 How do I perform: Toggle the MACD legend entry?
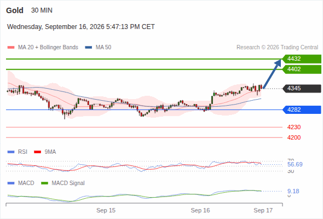coord(21,183)
